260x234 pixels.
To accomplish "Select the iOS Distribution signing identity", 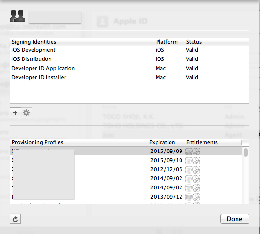I will coord(129,59).
